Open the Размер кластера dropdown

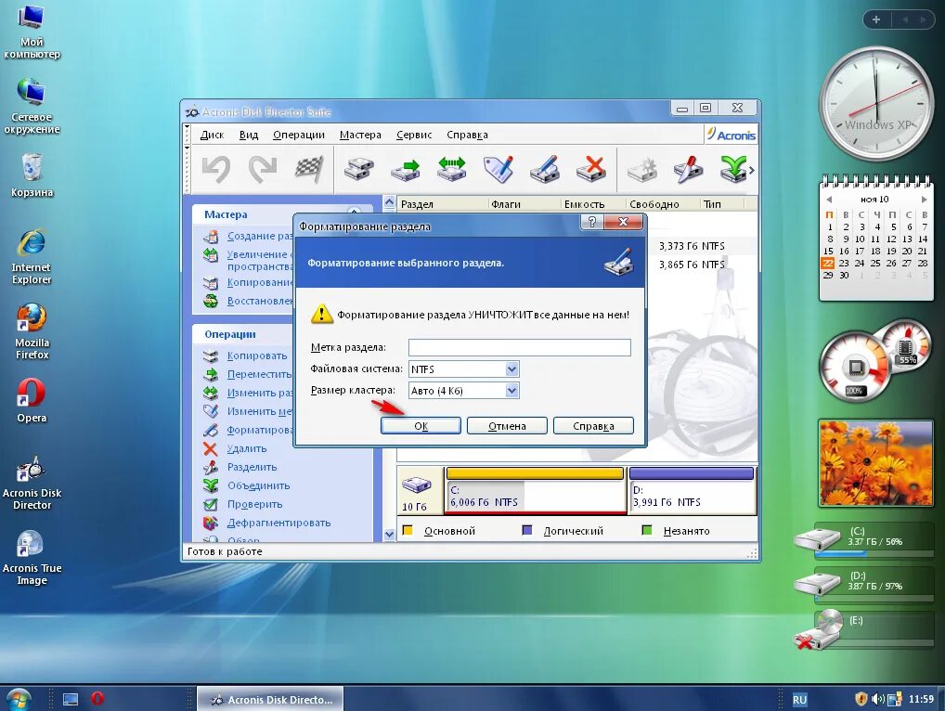click(x=511, y=390)
